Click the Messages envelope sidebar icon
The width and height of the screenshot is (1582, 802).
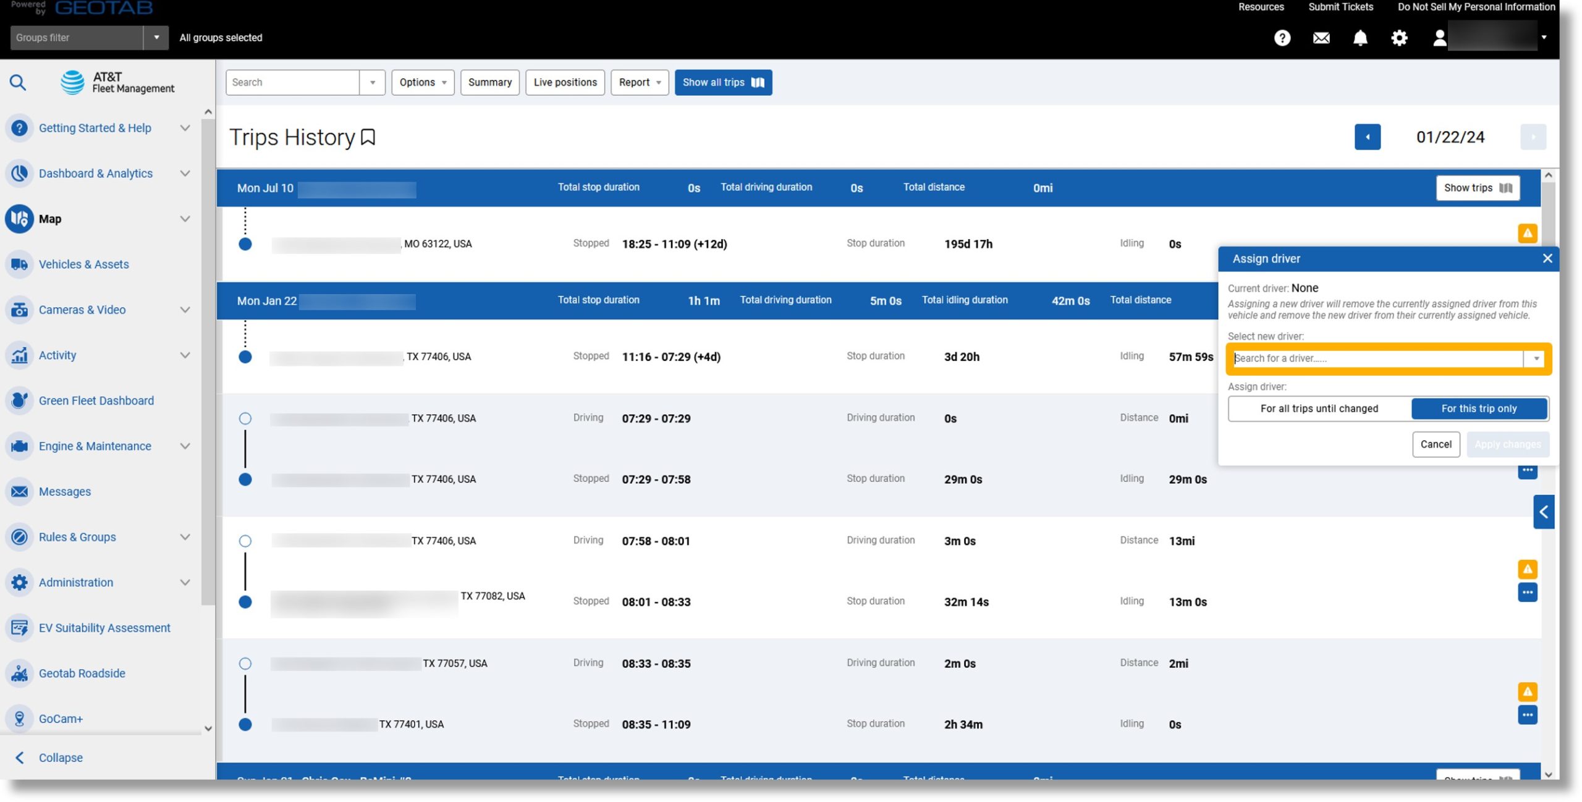click(x=19, y=492)
